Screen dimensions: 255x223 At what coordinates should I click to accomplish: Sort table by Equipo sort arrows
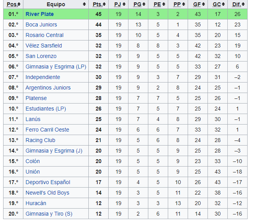pyautogui.click(x=84, y=4)
